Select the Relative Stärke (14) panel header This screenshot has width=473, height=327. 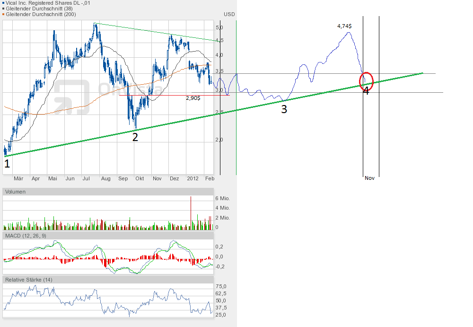(29, 280)
